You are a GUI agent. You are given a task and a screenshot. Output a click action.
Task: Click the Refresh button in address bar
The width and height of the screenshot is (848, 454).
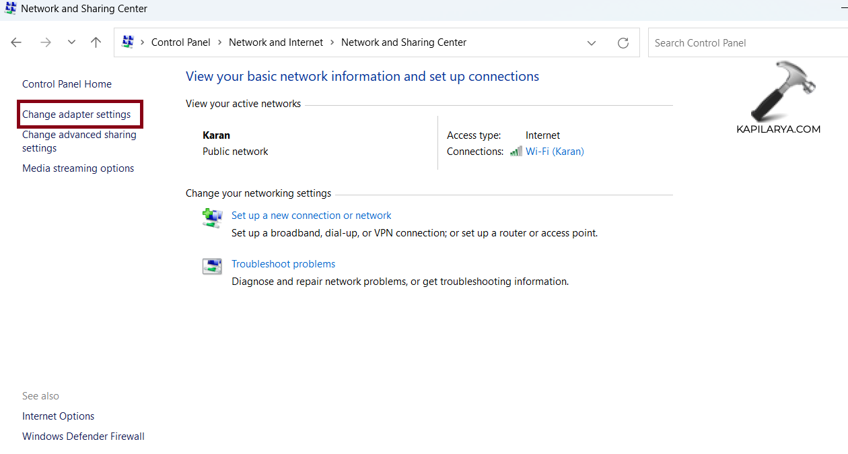(623, 42)
